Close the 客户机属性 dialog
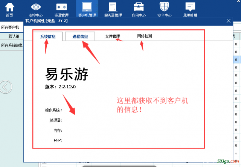This screenshot has width=241, height=167. click(229, 21)
